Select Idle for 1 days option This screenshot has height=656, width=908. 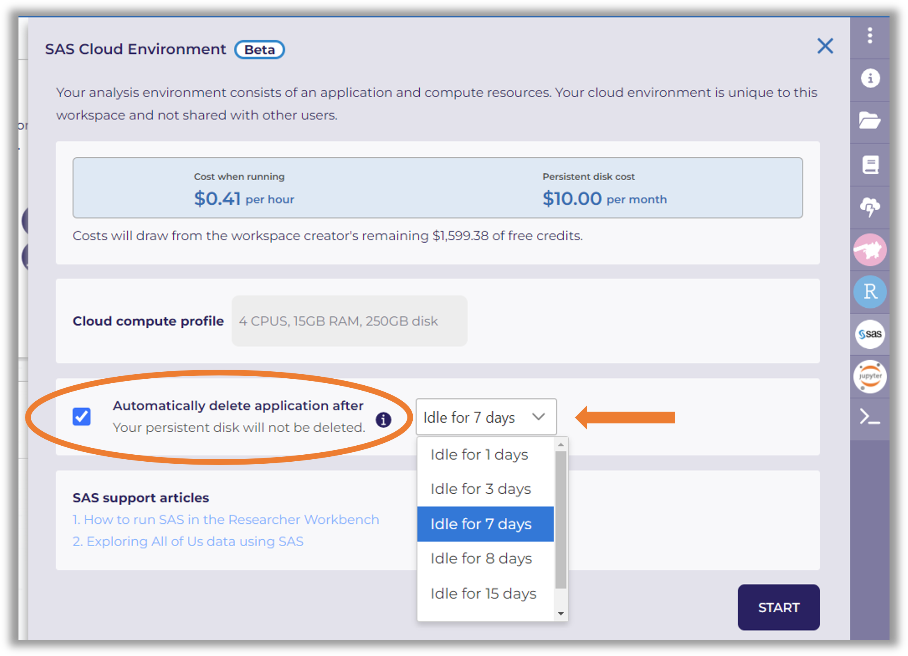click(479, 455)
